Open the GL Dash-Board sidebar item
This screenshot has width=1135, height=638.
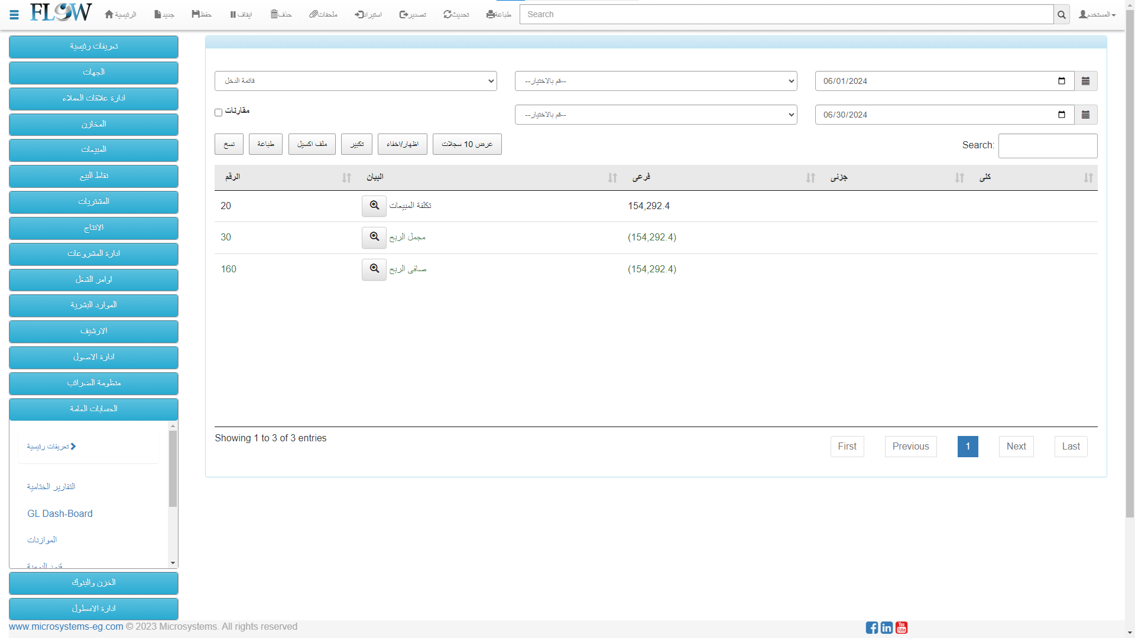60,513
